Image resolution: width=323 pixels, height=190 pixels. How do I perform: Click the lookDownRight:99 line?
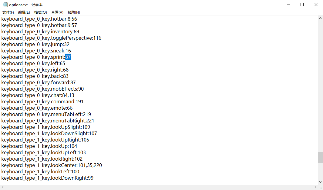[x=47, y=178]
